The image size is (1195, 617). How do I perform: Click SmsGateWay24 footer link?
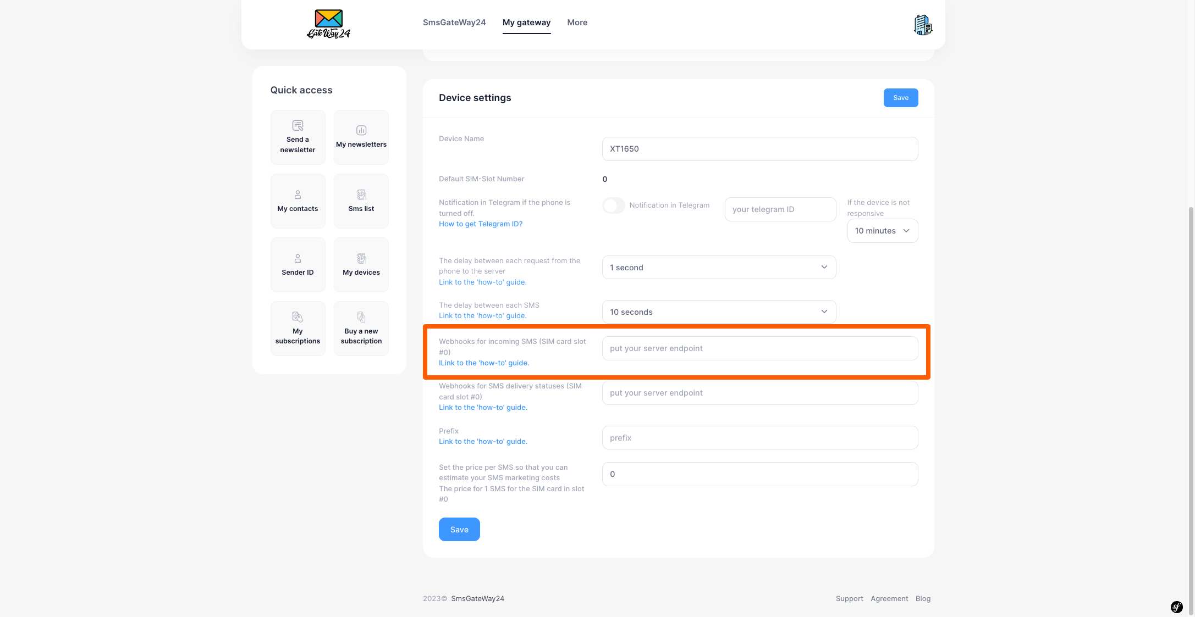[477, 599]
